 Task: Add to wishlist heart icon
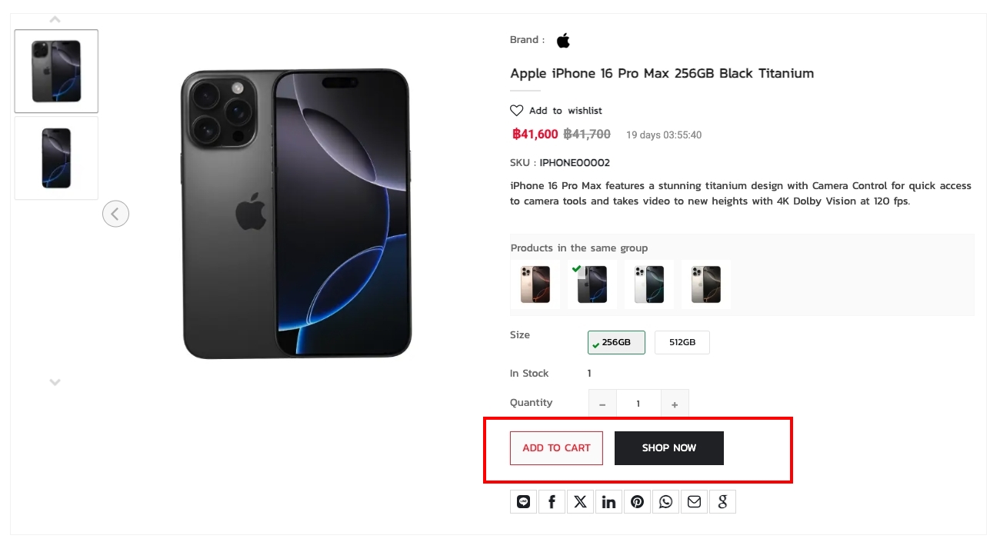coord(517,111)
